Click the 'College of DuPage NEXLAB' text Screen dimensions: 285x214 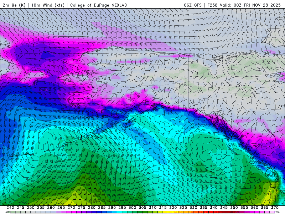coord(98,5)
